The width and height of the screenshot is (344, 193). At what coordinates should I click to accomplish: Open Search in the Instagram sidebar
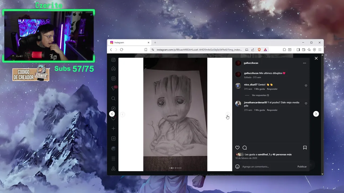113,99
